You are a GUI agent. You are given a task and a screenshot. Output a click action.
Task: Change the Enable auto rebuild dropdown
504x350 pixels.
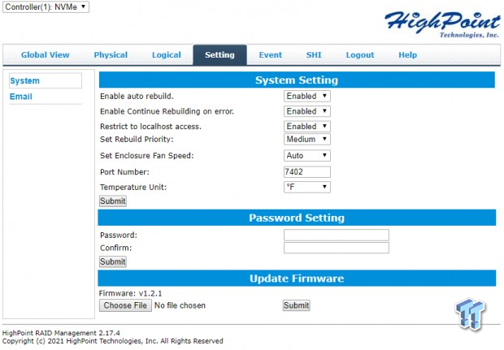point(307,96)
